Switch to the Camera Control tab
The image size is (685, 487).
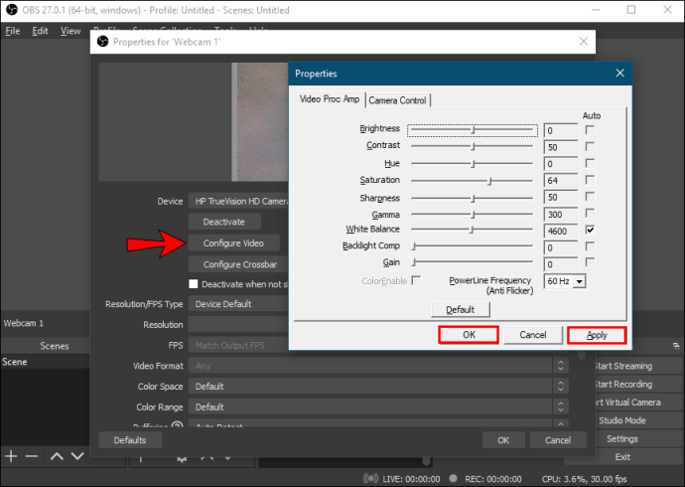(397, 100)
